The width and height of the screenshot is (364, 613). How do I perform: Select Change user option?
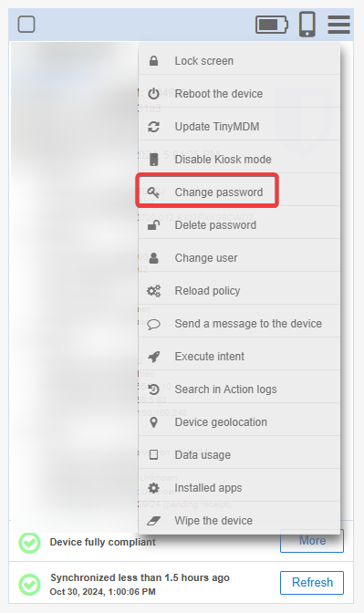pyautogui.click(x=239, y=258)
